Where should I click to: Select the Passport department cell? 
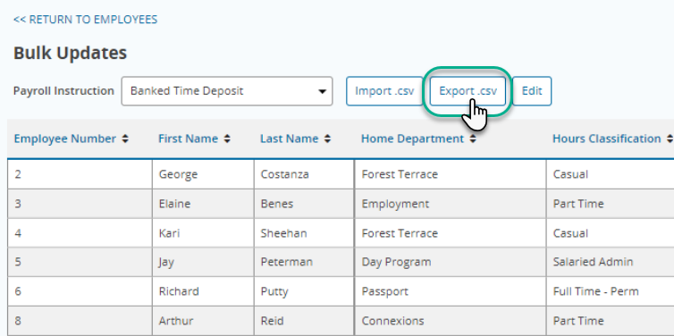[451, 291]
